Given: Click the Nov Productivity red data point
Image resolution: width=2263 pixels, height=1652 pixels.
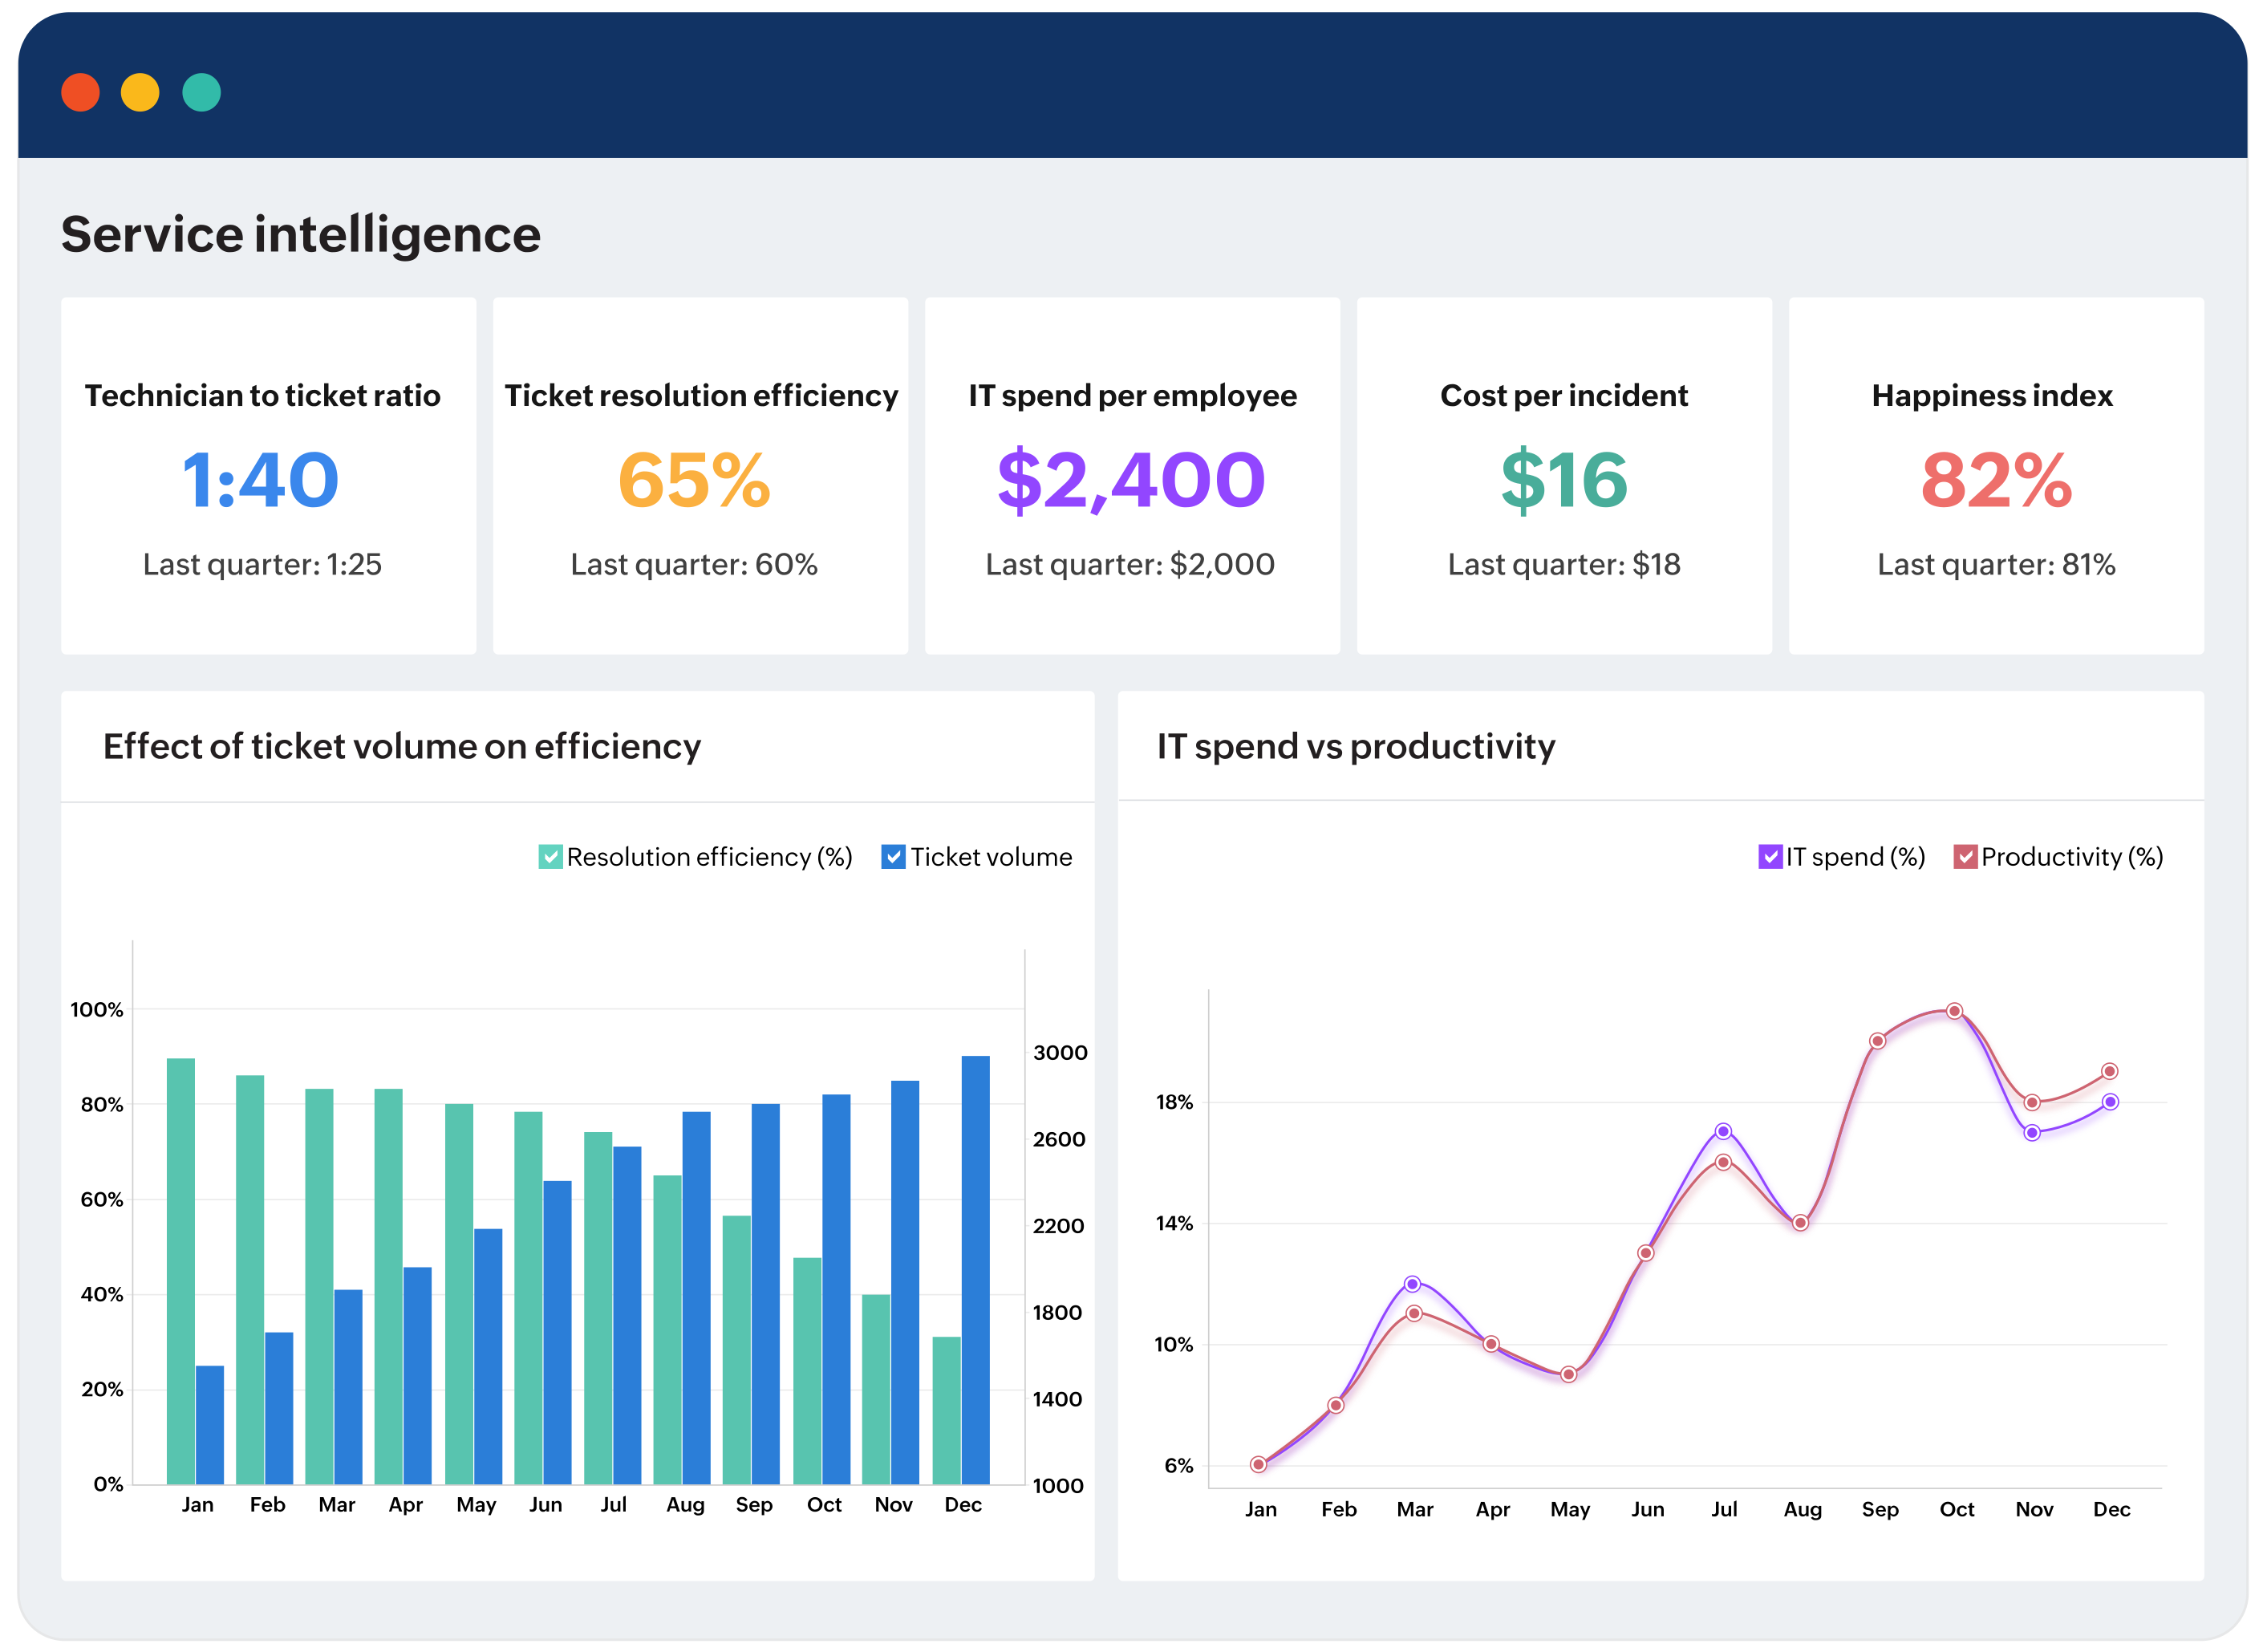Looking at the screenshot, I should (2032, 1103).
